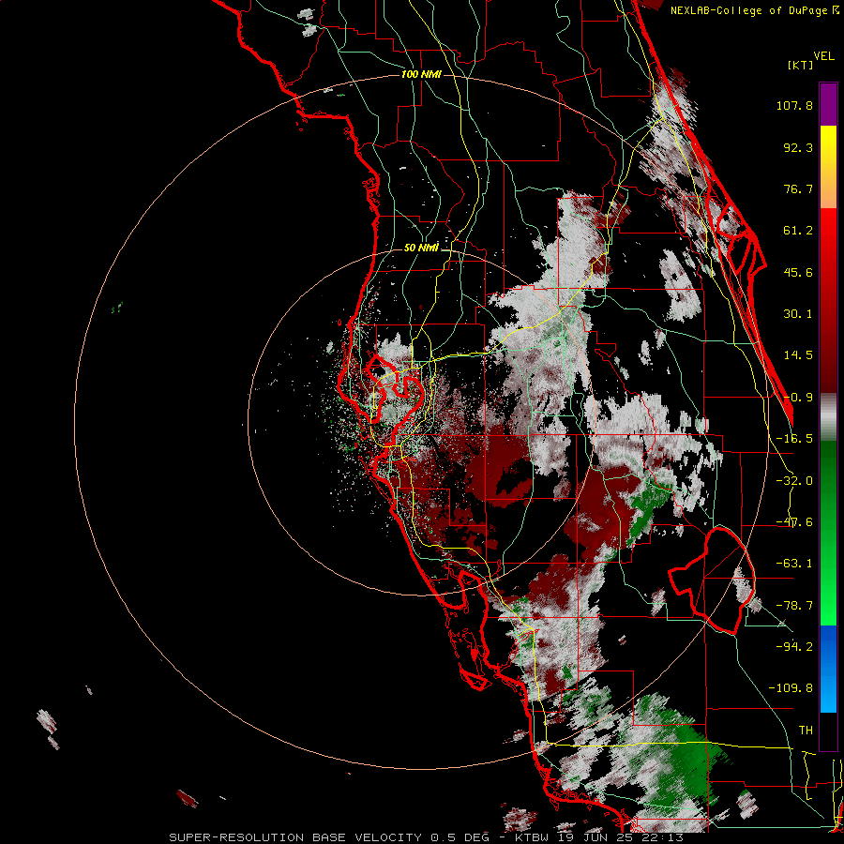Click the TH label on the legend
The image size is (844, 844).
(x=806, y=731)
